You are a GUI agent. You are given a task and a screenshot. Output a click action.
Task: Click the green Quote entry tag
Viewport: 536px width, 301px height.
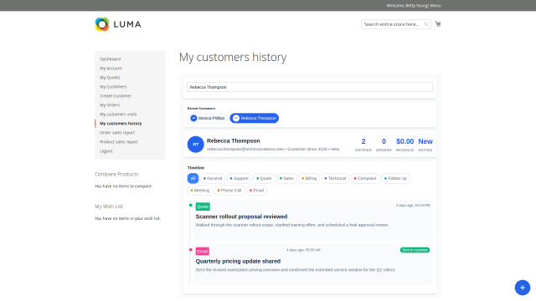point(203,207)
